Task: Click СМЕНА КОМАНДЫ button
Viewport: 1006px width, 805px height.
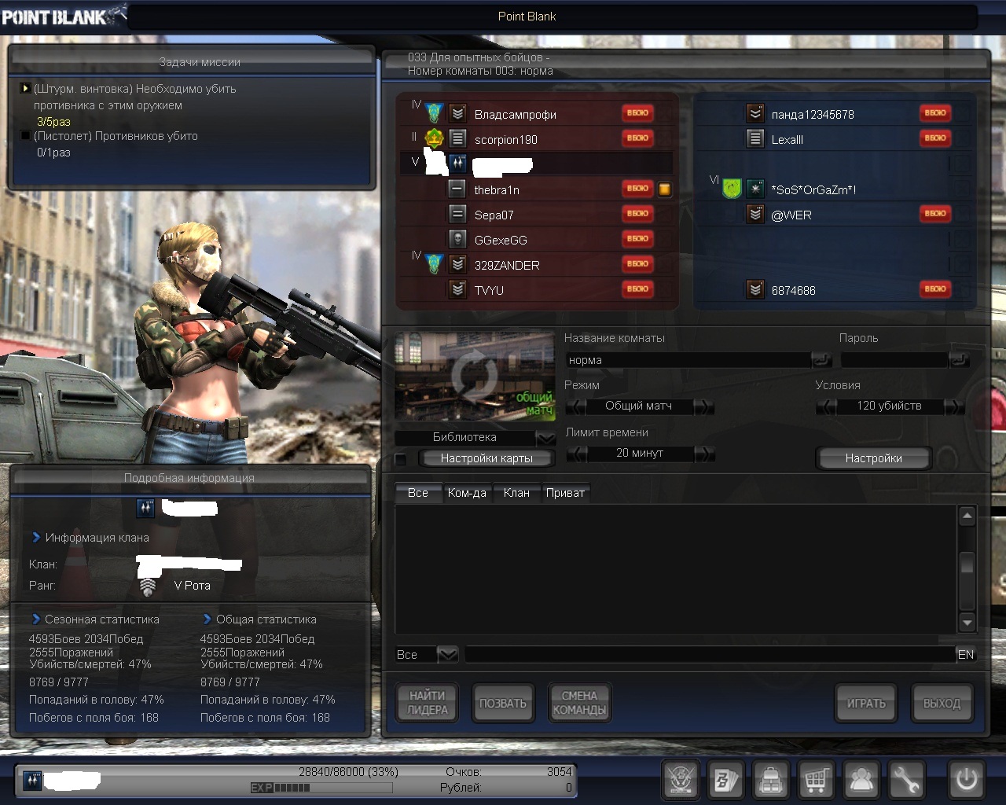Action: click(579, 703)
